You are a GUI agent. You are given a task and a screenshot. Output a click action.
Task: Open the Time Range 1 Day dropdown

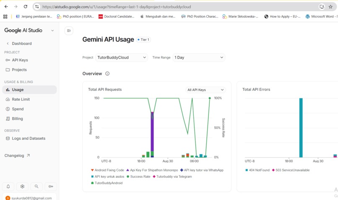pos(199,57)
